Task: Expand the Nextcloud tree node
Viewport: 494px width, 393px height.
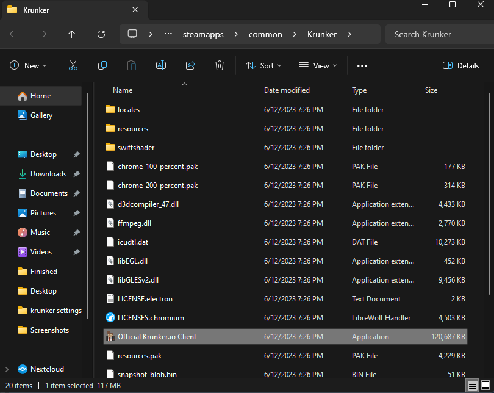Action: [x=7, y=369]
